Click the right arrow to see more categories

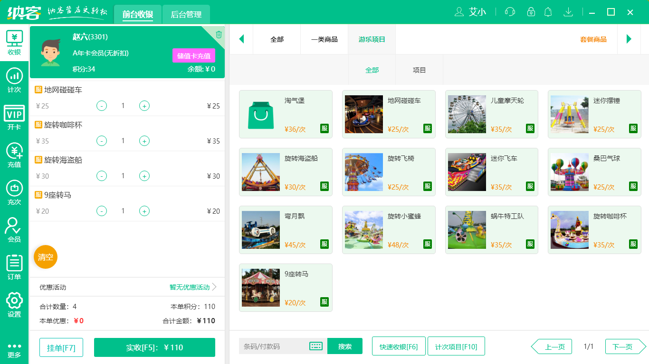(630, 39)
